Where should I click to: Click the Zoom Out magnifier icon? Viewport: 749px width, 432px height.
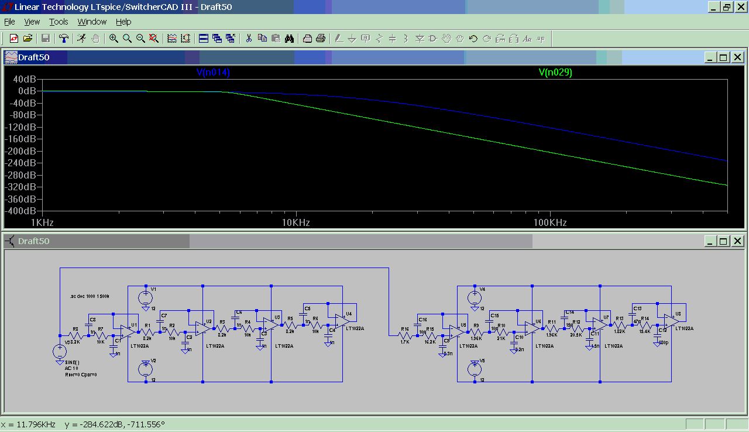tap(140, 39)
